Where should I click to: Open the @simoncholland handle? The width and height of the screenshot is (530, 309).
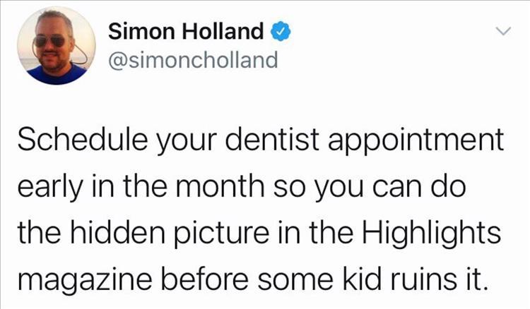pyautogui.click(x=193, y=60)
